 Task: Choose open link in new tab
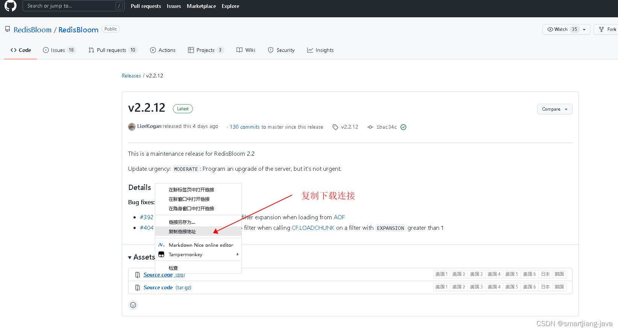[198, 190]
